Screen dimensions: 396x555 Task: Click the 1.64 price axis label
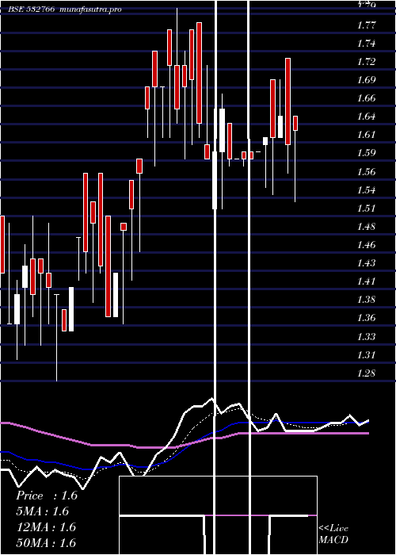click(366, 116)
